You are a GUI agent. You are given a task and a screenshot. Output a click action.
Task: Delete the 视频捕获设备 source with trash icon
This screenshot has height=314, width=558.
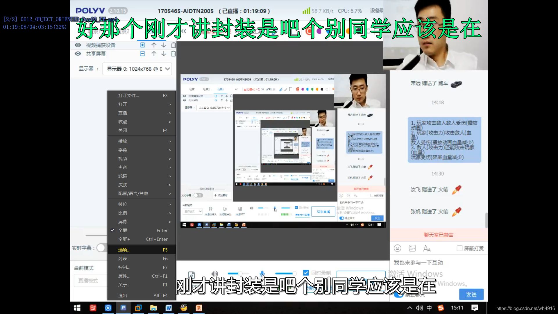click(x=173, y=45)
